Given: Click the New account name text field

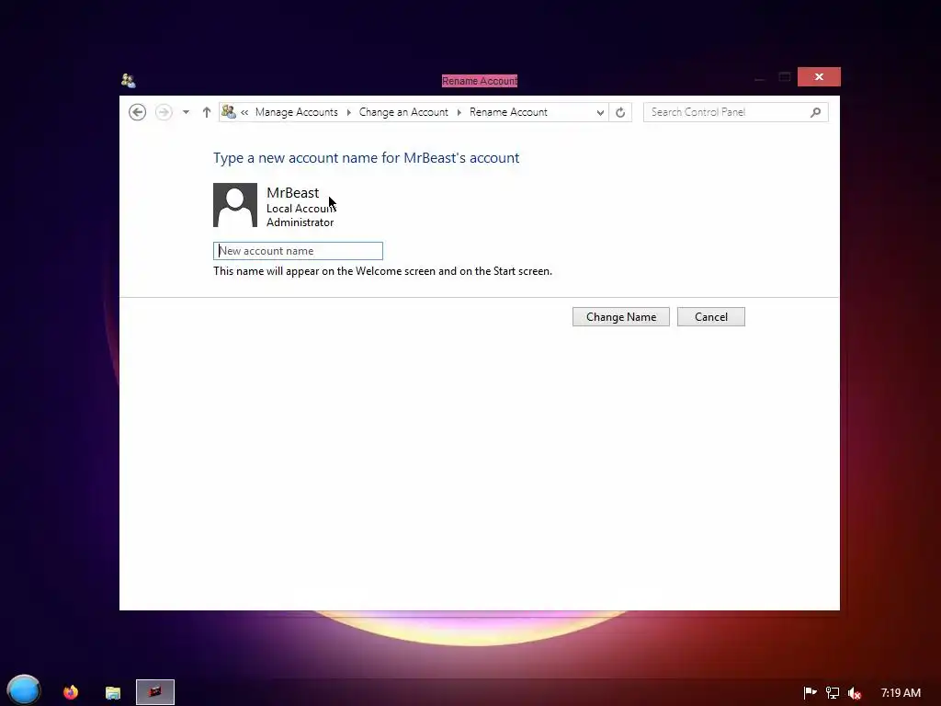Looking at the screenshot, I should [x=299, y=251].
